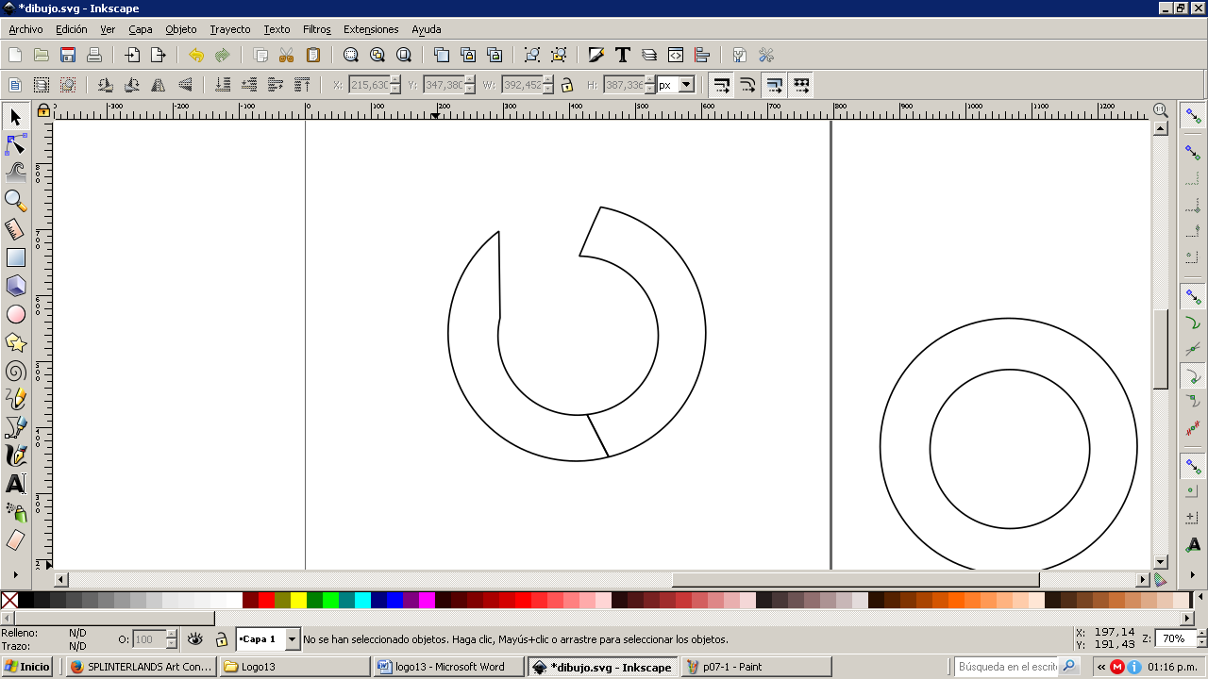Cut selection with scissors icon
Screen dimensions: 1208x679
point(287,55)
